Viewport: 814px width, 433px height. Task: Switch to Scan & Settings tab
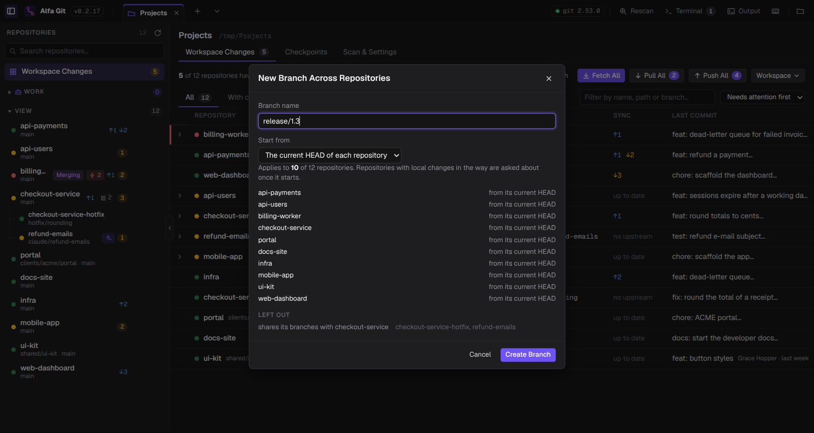[370, 52]
